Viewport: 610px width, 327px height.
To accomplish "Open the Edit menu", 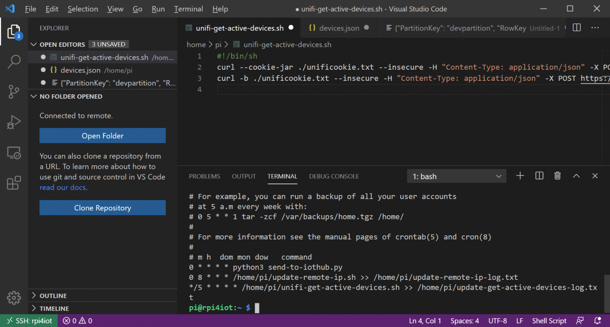I will click(x=52, y=9).
